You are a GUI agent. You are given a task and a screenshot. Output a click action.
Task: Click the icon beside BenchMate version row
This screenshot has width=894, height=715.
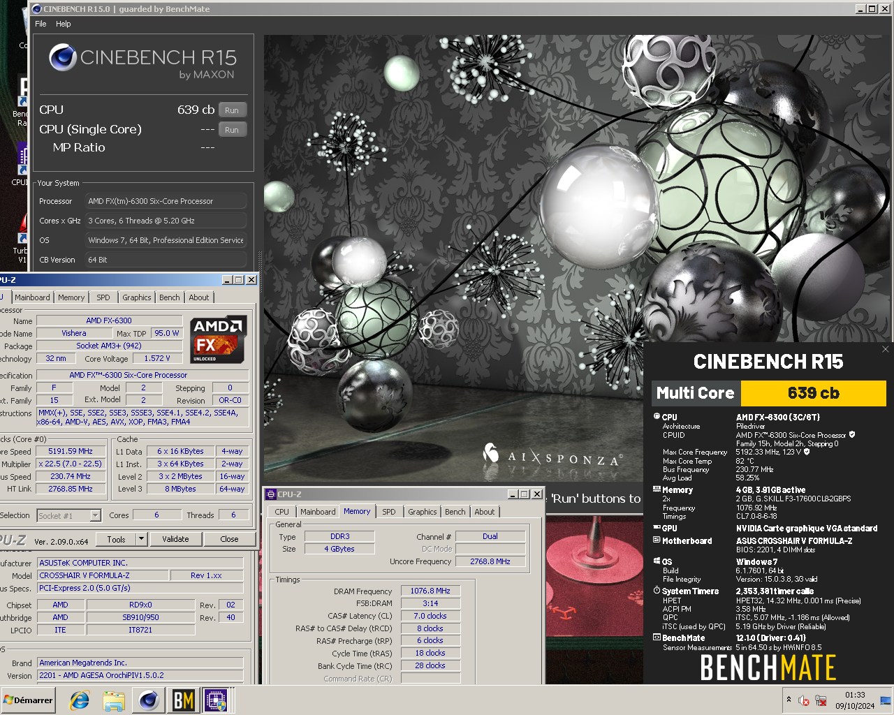point(657,637)
